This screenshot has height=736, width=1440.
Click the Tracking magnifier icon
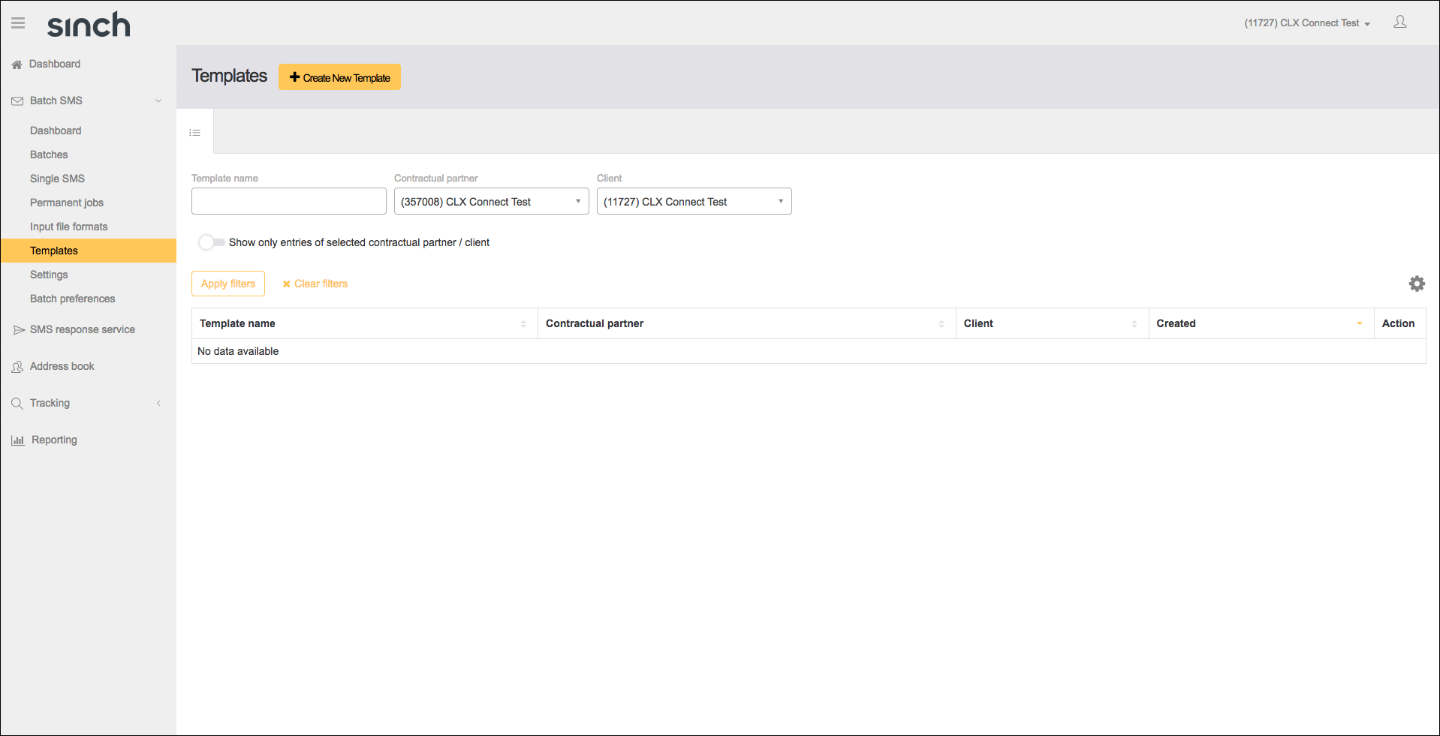[x=17, y=403]
